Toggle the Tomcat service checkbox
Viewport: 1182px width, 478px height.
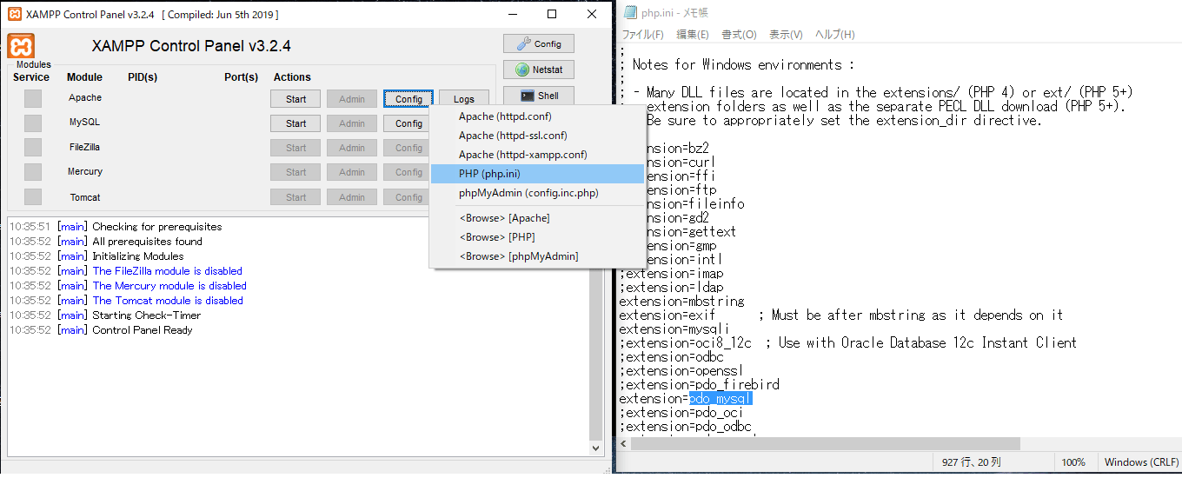(32, 197)
